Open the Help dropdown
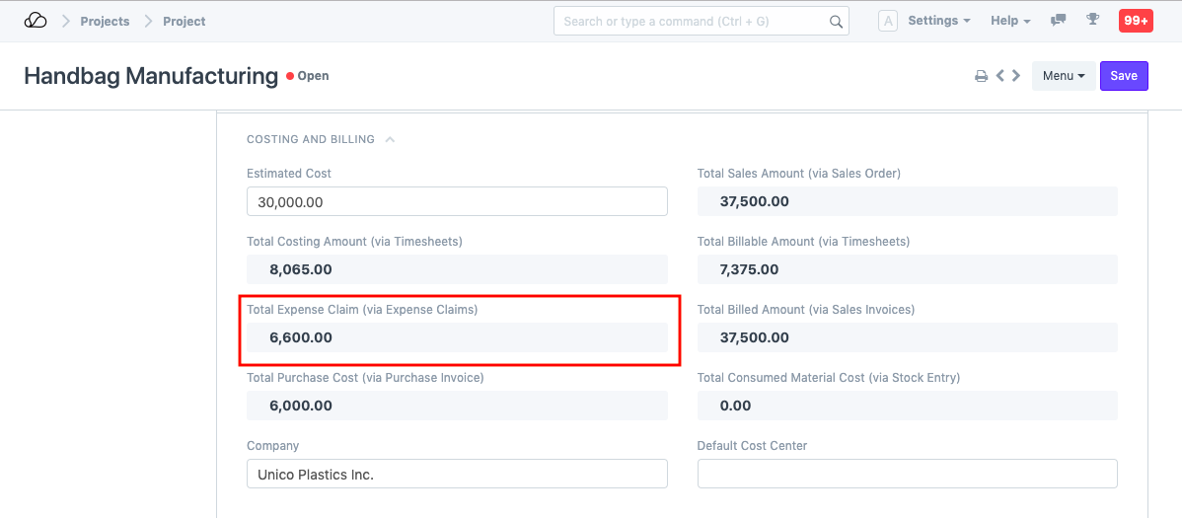 [1010, 21]
